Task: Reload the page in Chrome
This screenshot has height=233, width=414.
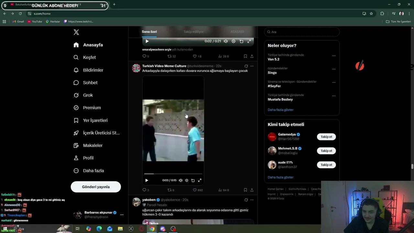Action: [x=20, y=14]
